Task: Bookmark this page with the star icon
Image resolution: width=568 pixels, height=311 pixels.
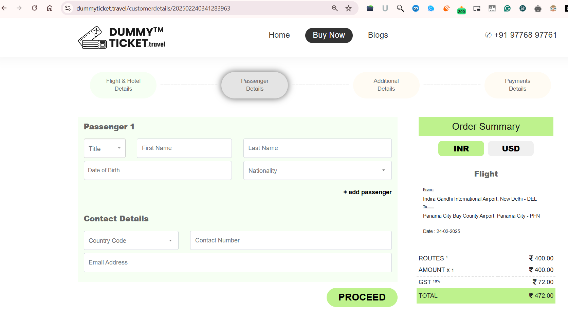Action: coord(348,8)
